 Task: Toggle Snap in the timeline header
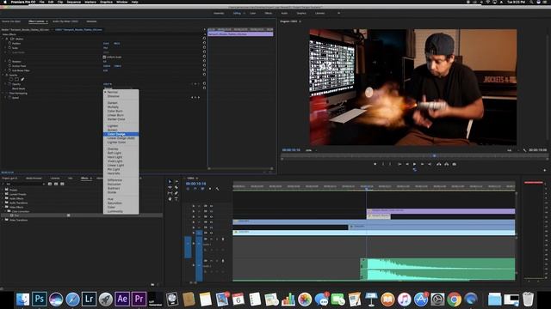click(x=195, y=189)
